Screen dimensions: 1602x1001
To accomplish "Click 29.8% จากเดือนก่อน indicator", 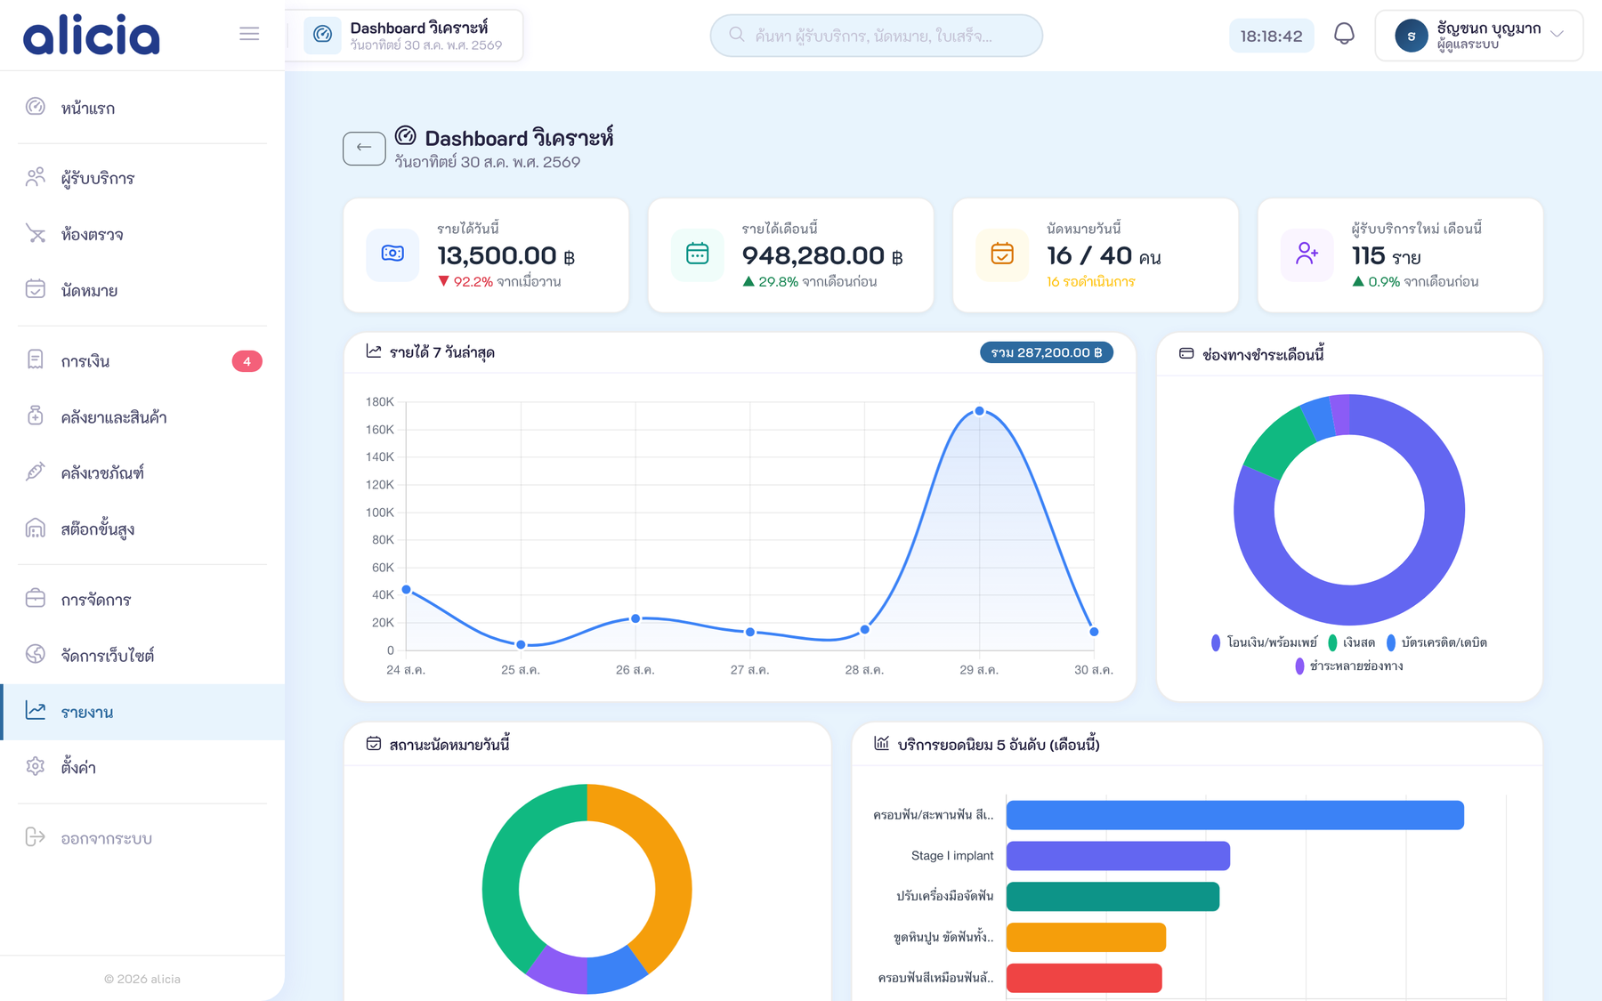I will pos(810,282).
